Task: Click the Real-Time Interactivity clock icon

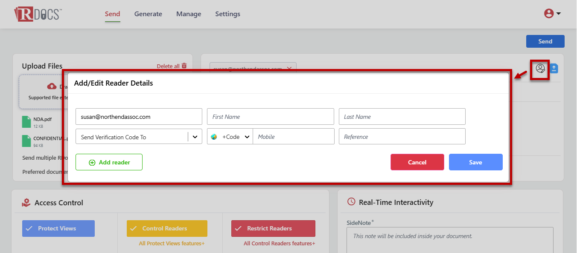Action: (x=351, y=202)
